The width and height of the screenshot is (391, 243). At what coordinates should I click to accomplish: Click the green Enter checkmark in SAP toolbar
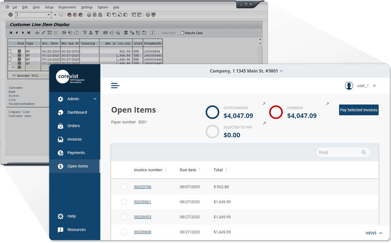click(10, 15)
